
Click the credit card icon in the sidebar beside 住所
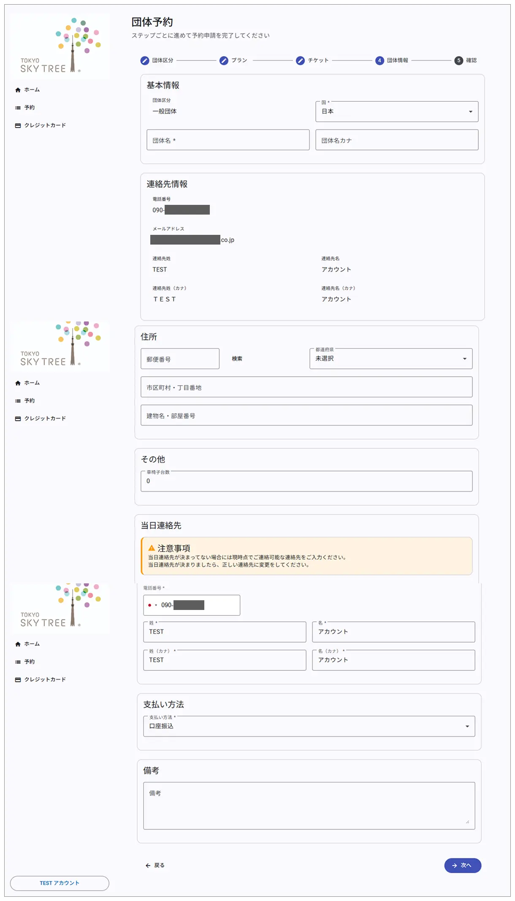click(18, 419)
